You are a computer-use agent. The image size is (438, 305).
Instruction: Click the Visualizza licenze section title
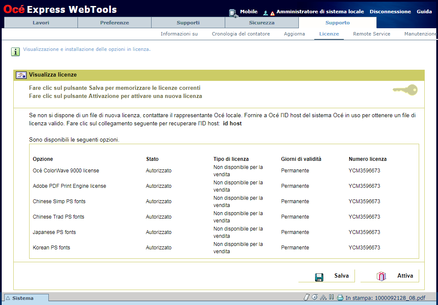(53, 74)
